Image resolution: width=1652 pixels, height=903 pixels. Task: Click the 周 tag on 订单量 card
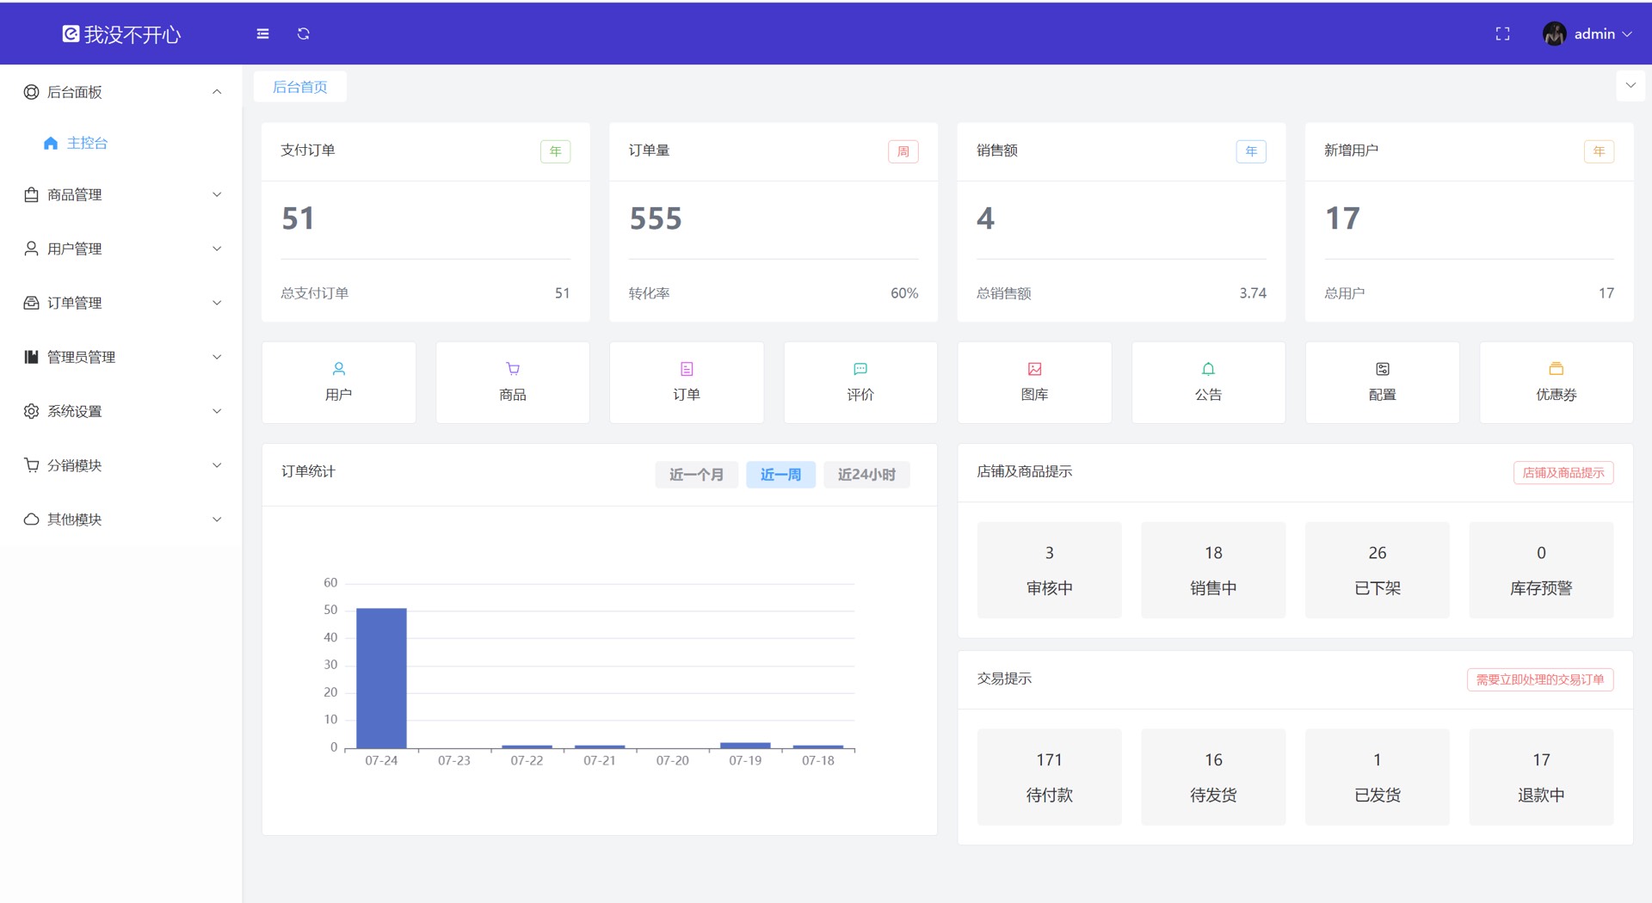click(903, 151)
